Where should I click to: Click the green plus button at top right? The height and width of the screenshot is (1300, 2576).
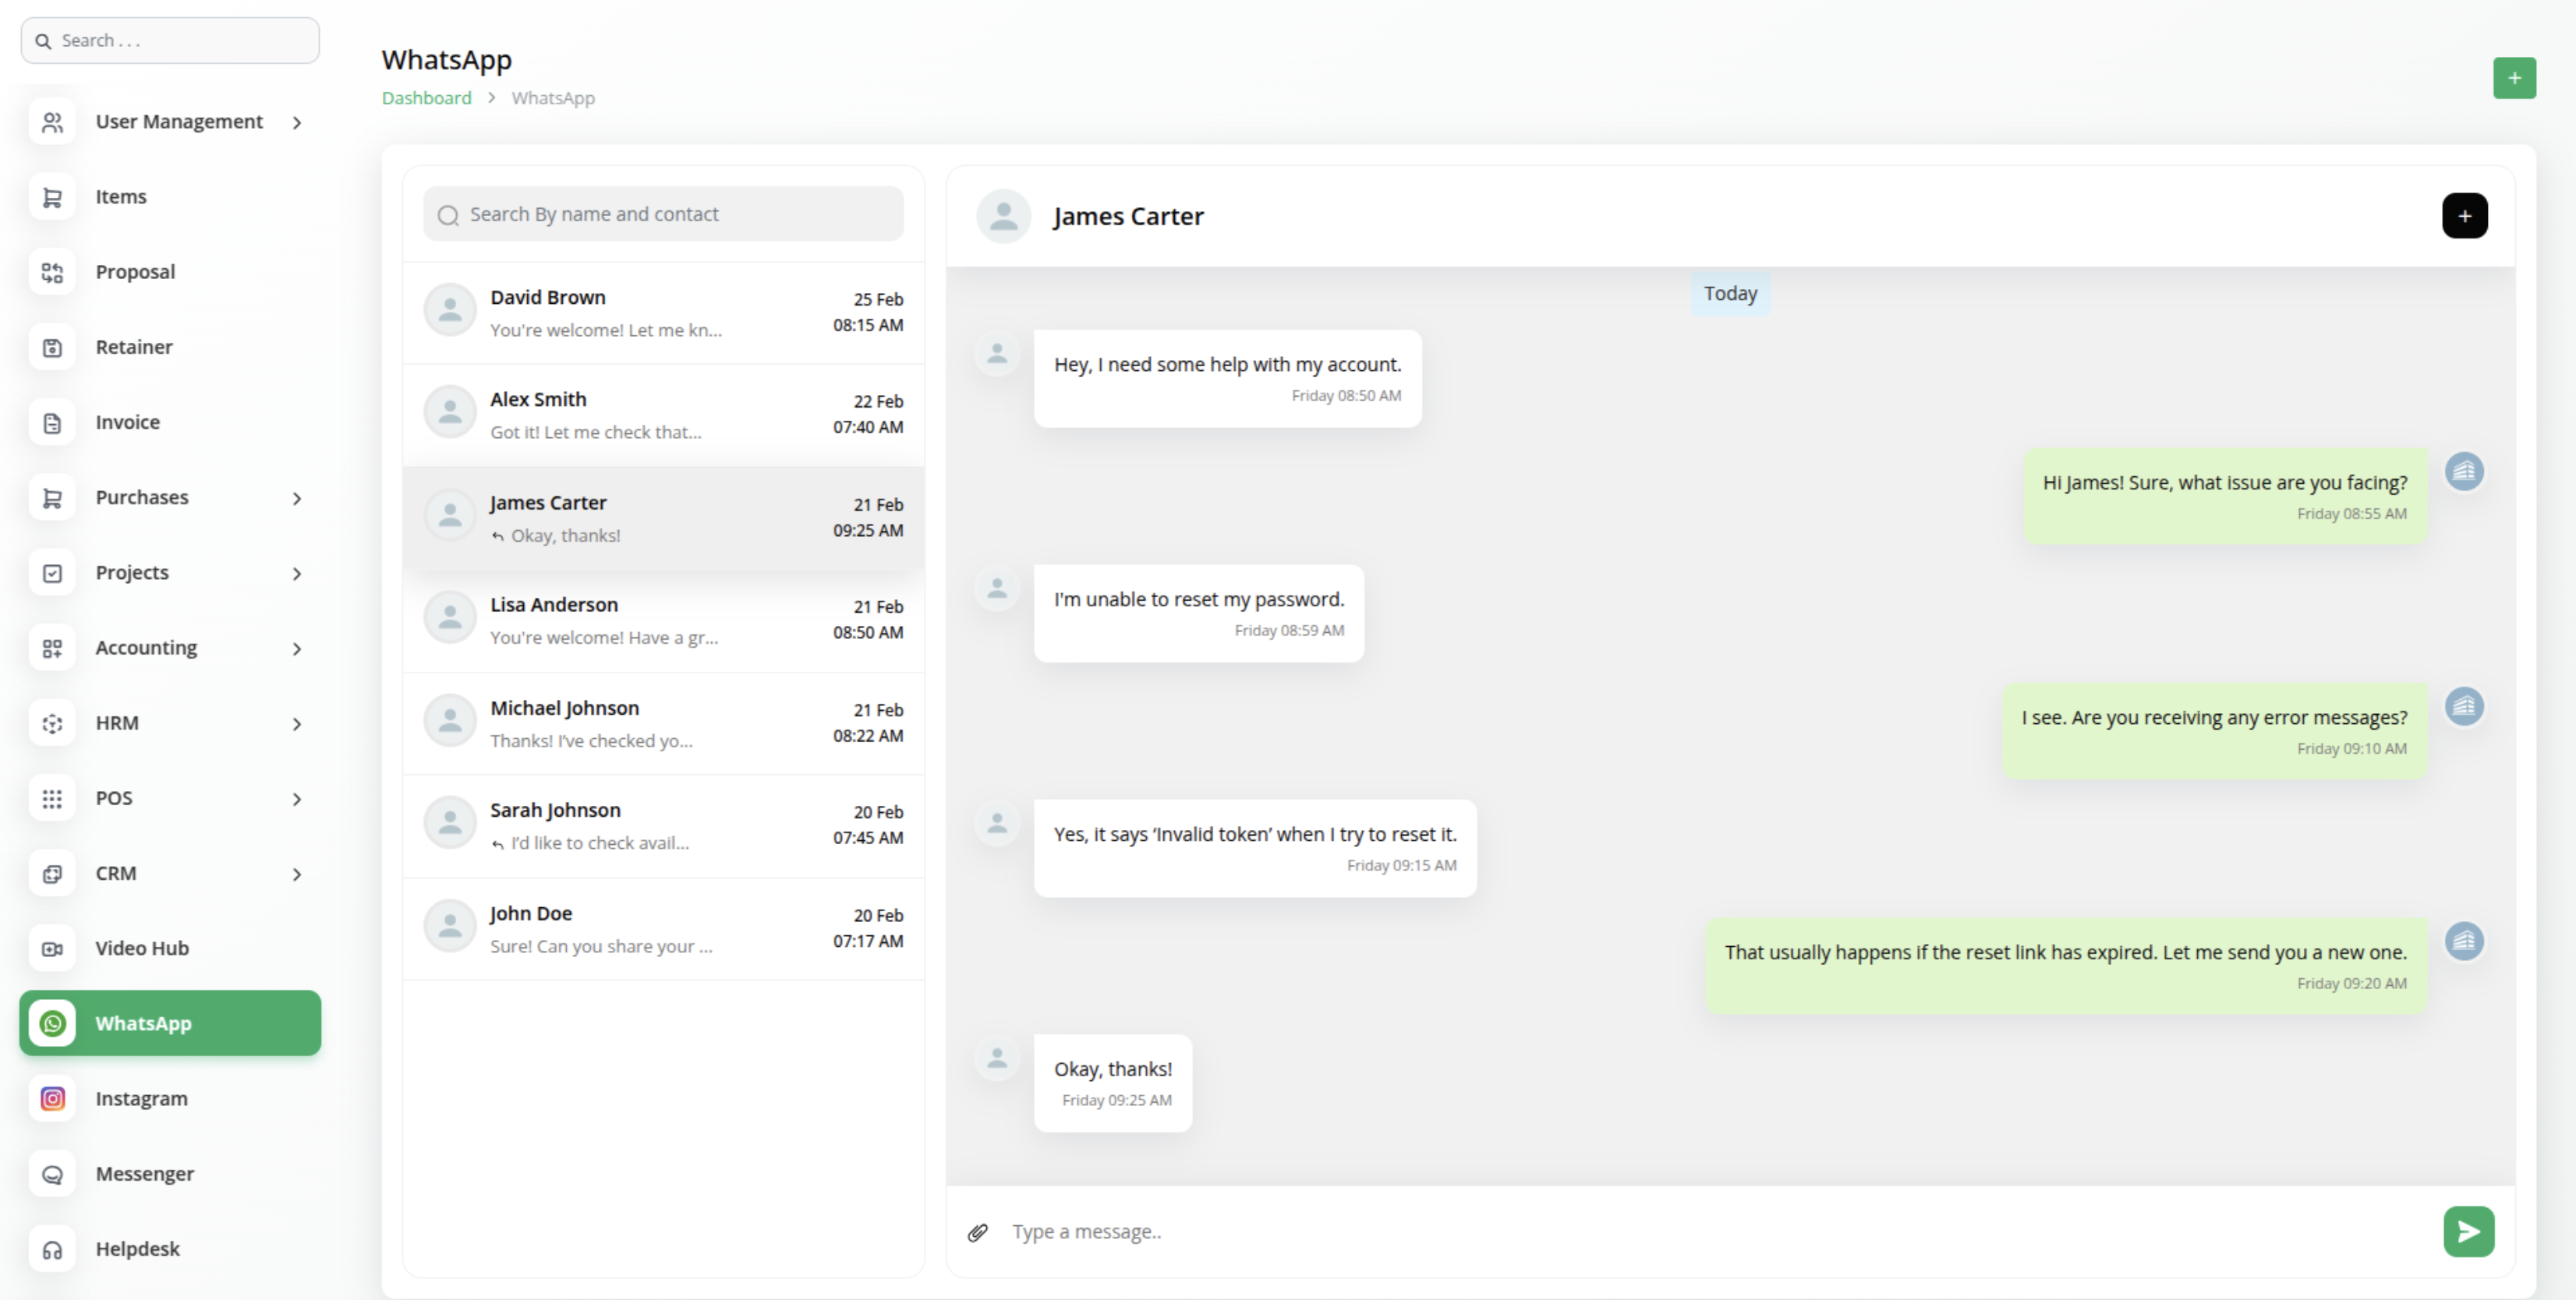tap(2514, 78)
